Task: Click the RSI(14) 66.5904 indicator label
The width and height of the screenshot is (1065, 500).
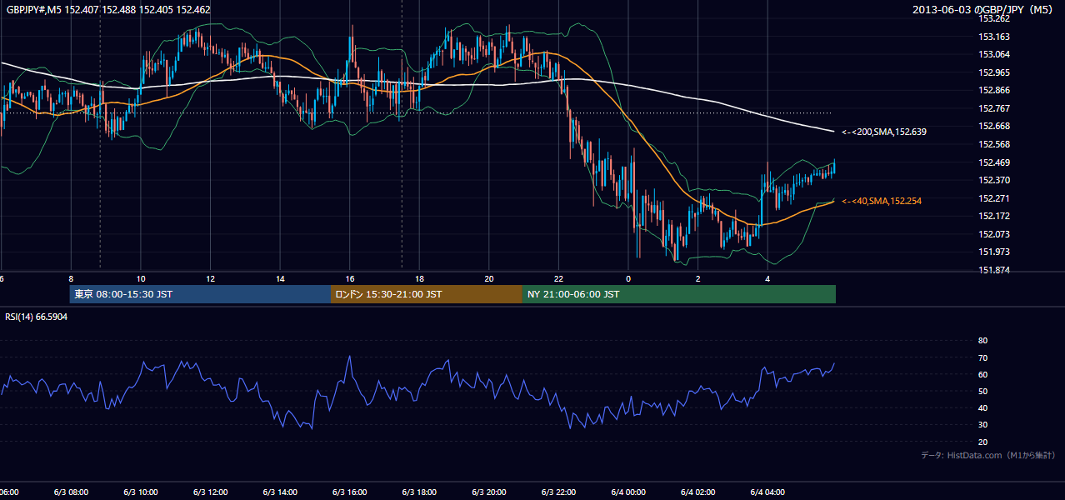Action: [36, 317]
